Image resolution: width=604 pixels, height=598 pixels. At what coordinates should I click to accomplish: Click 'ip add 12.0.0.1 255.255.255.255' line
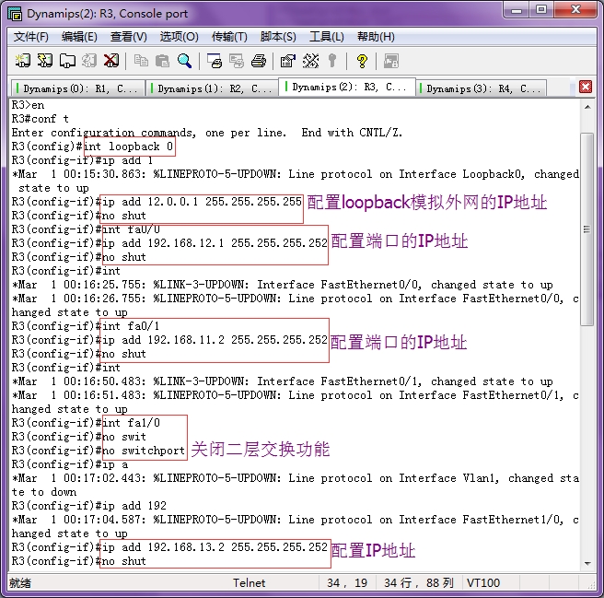pyautogui.click(x=202, y=202)
